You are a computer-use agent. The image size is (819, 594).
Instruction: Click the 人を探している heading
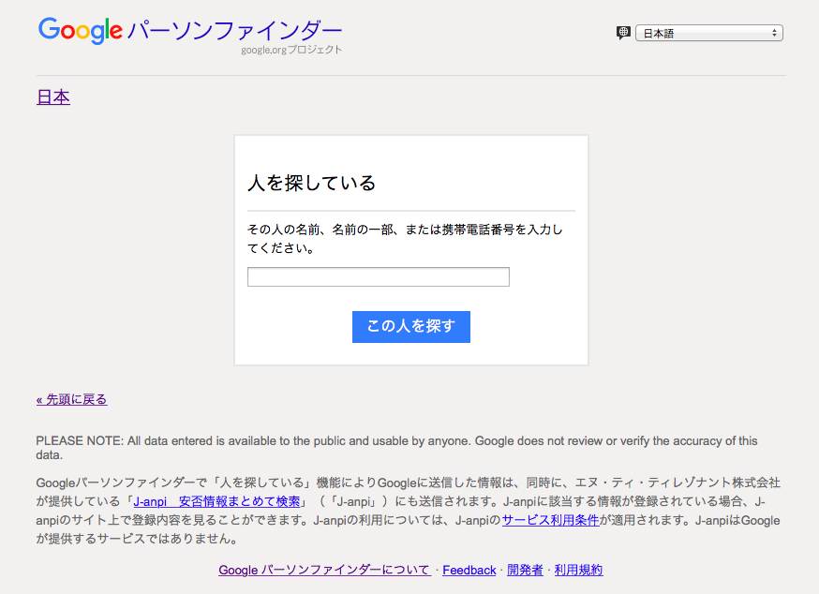pos(312,183)
